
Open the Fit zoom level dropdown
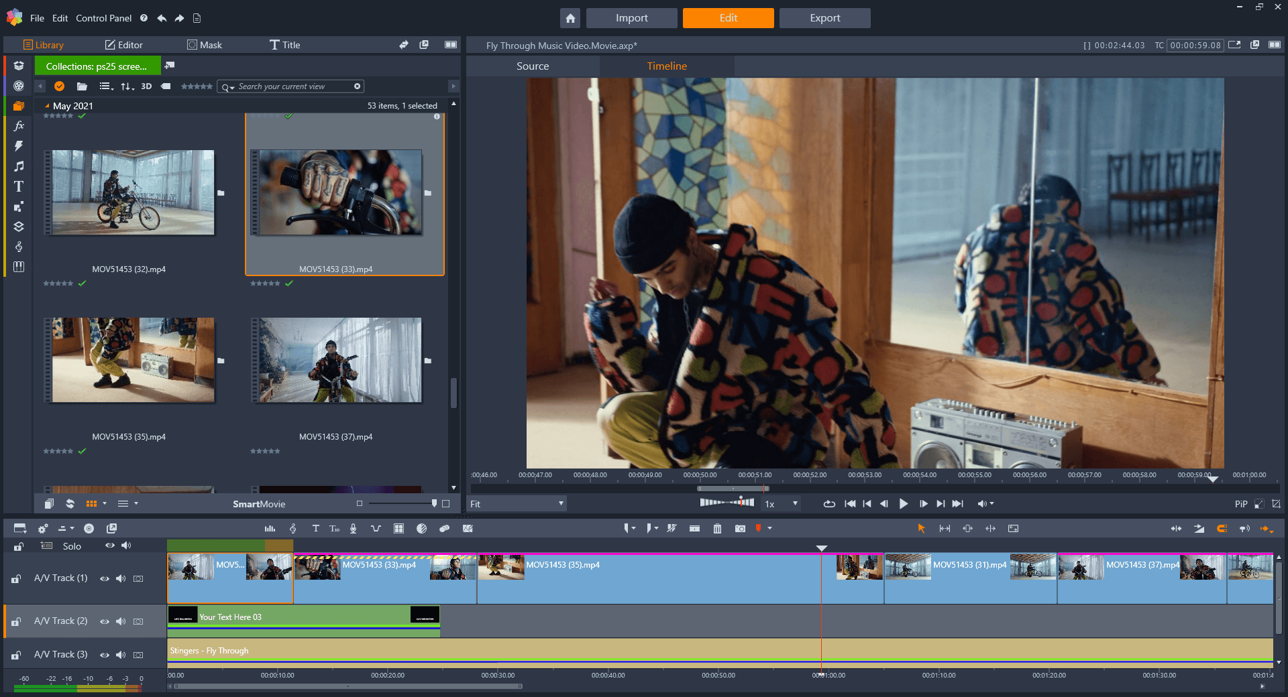click(516, 503)
